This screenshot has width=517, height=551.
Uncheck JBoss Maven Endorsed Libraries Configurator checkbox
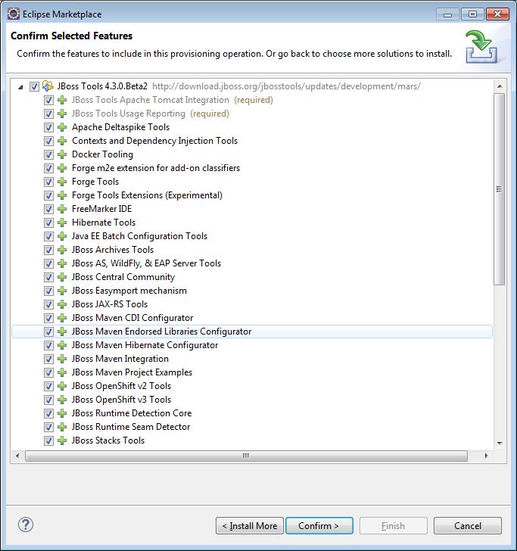click(x=48, y=332)
